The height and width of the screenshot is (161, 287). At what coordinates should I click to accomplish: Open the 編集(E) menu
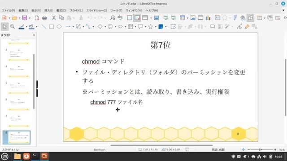pos(23,10)
